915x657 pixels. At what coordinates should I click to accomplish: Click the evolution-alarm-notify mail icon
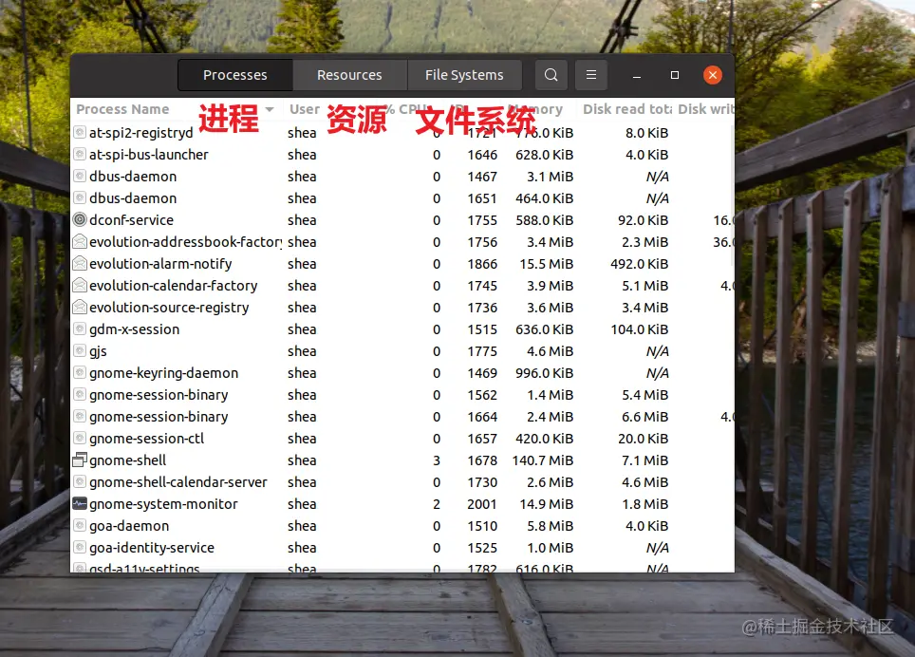[x=80, y=264]
